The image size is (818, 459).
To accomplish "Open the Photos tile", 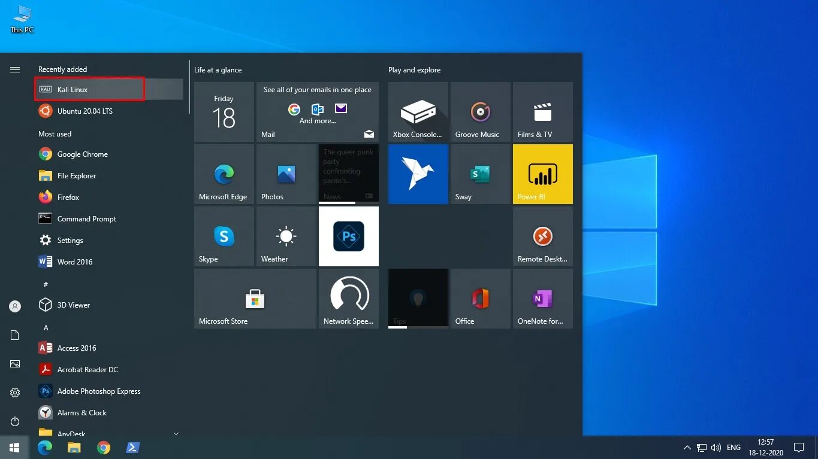I will point(286,174).
